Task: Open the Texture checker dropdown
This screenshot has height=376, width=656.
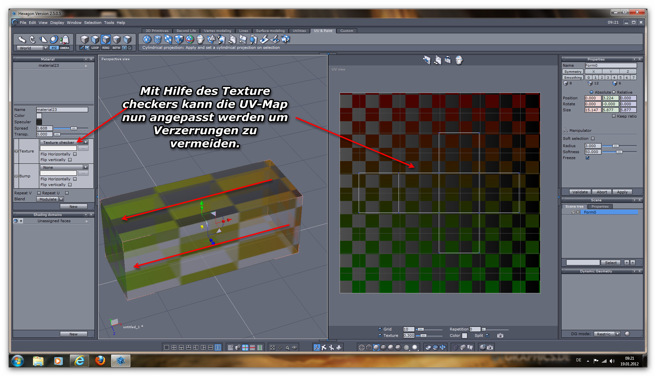Action: coord(86,142)
